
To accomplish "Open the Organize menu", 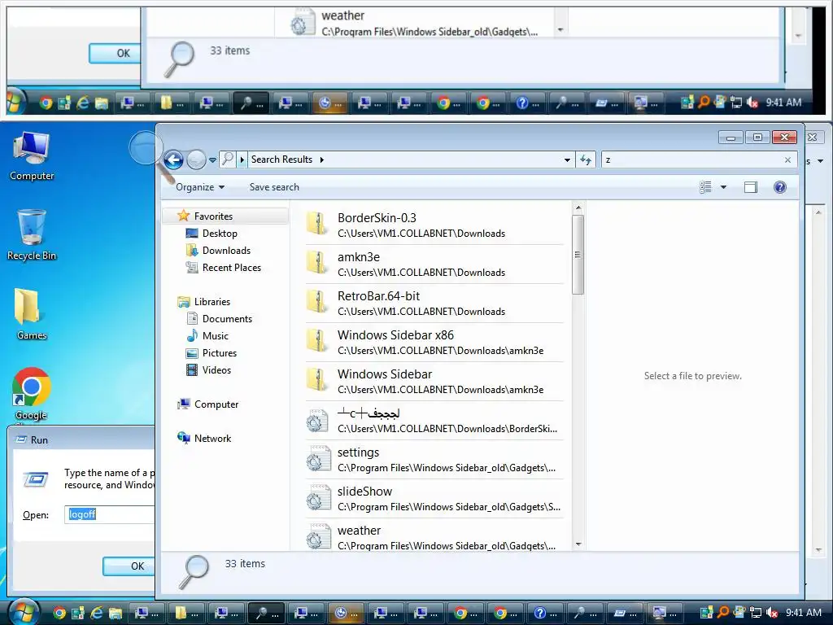I will click(x=200, y=187).
